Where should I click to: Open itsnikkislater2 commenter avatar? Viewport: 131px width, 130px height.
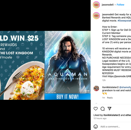tap(96, 88)
